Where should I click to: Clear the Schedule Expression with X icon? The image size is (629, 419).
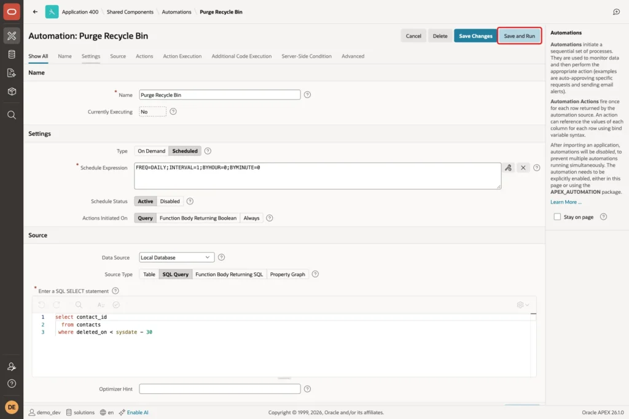pos(523,168)
